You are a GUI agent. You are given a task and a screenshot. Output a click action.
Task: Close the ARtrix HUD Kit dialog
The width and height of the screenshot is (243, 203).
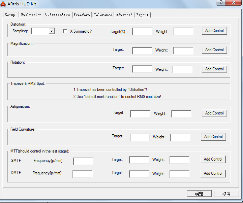[234, 2]
